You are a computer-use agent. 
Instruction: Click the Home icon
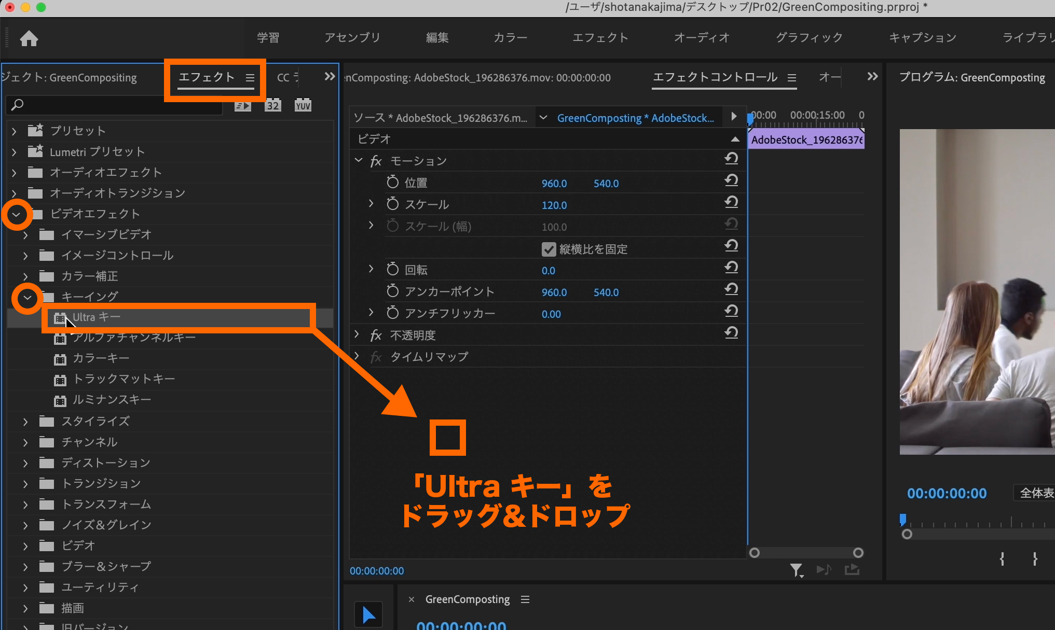[x=29, y=38]
